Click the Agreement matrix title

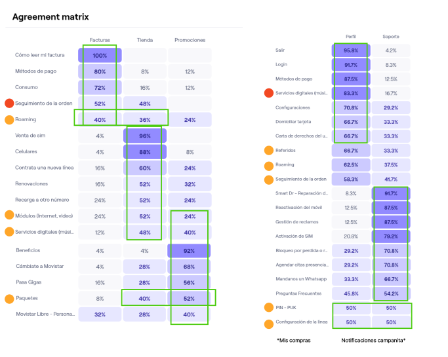(51, 16)
